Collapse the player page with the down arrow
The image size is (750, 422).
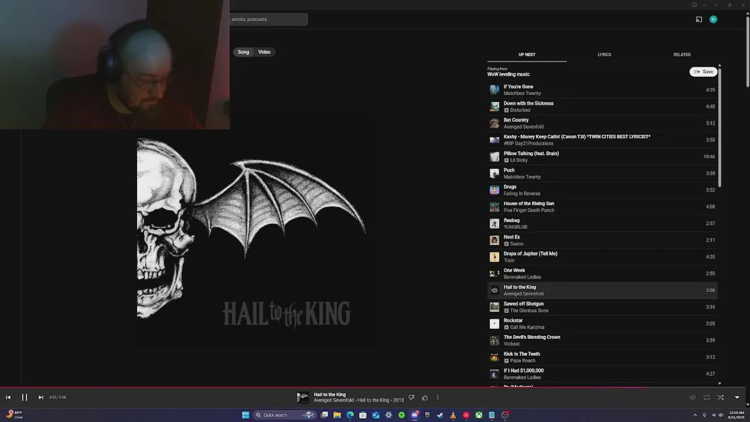coord(737,397)
